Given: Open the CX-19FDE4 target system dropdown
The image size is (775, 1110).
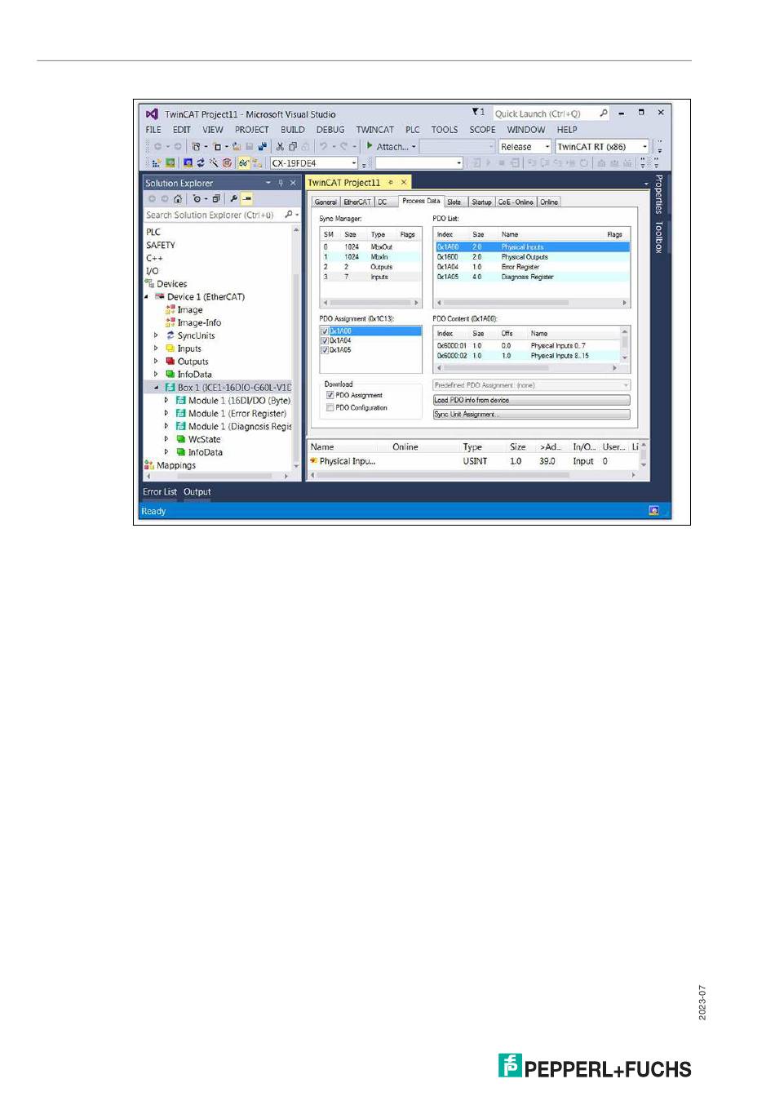Looking at the screenshot, I should [354, 163].
